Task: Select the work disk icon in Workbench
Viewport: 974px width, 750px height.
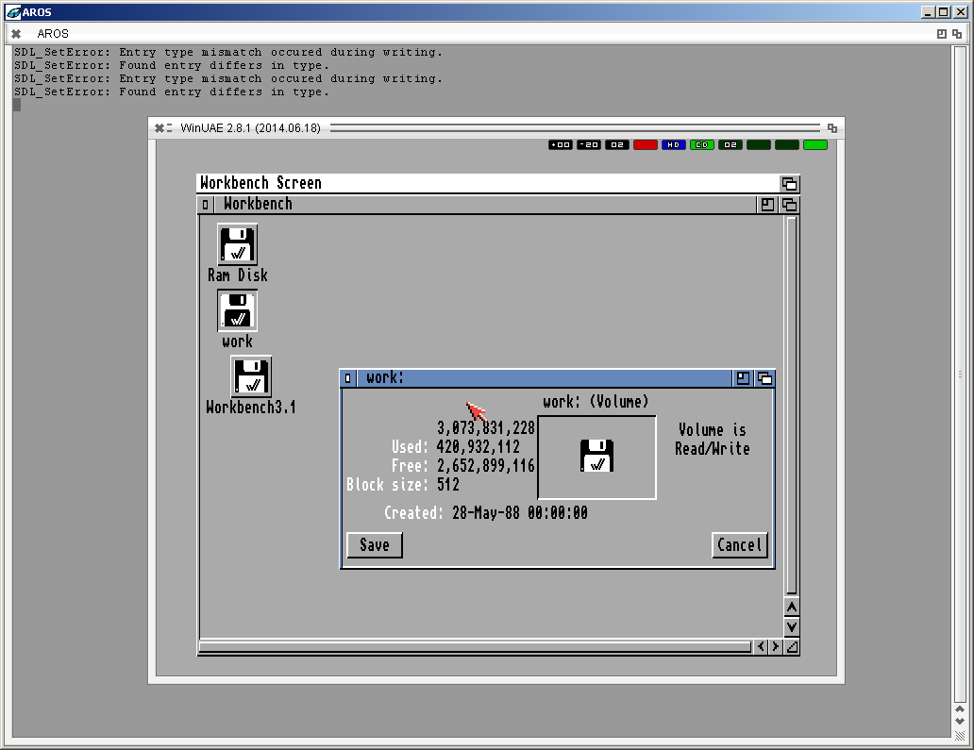Action: coord(237,310)
